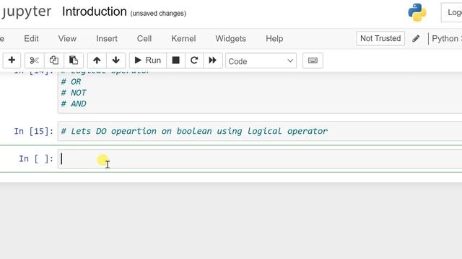Screen dimensions: 462x259
Task: Cut selected cells with scissors icon
Action: [34, 60]
